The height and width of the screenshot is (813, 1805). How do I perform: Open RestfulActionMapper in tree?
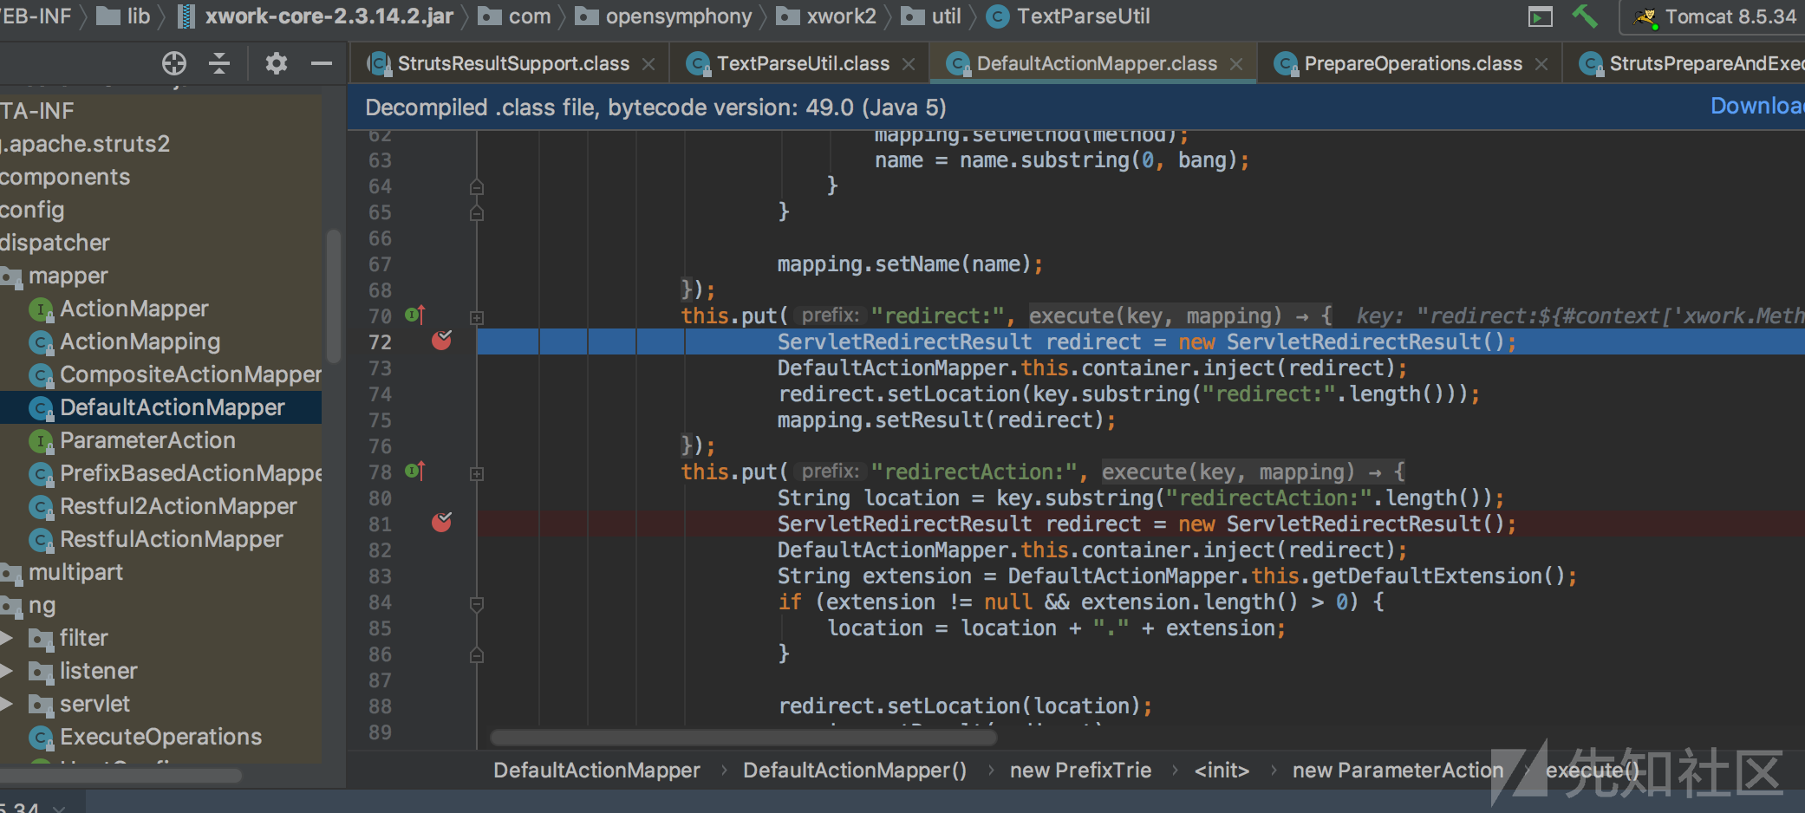tap(171, 539)
